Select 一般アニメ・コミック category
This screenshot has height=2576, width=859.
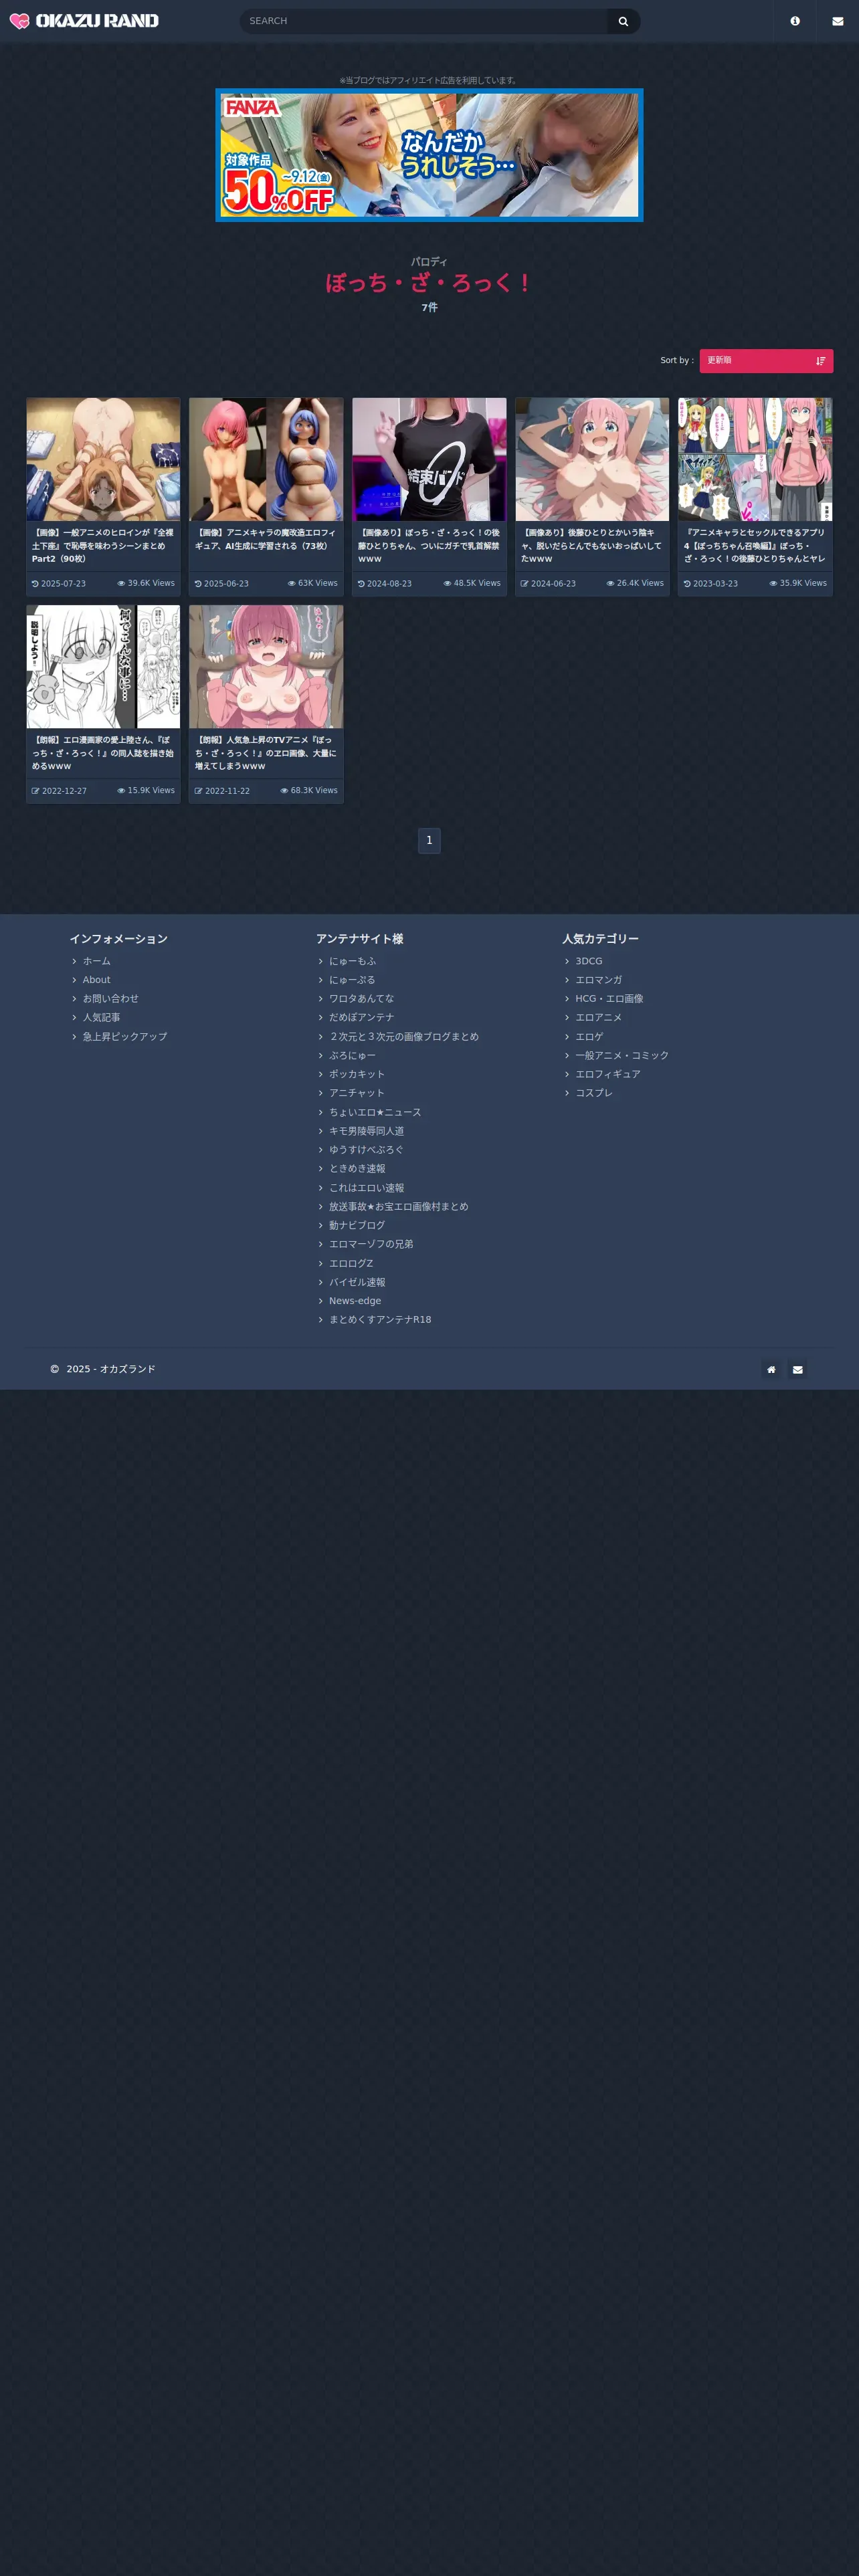click(x=622, y=1055)
